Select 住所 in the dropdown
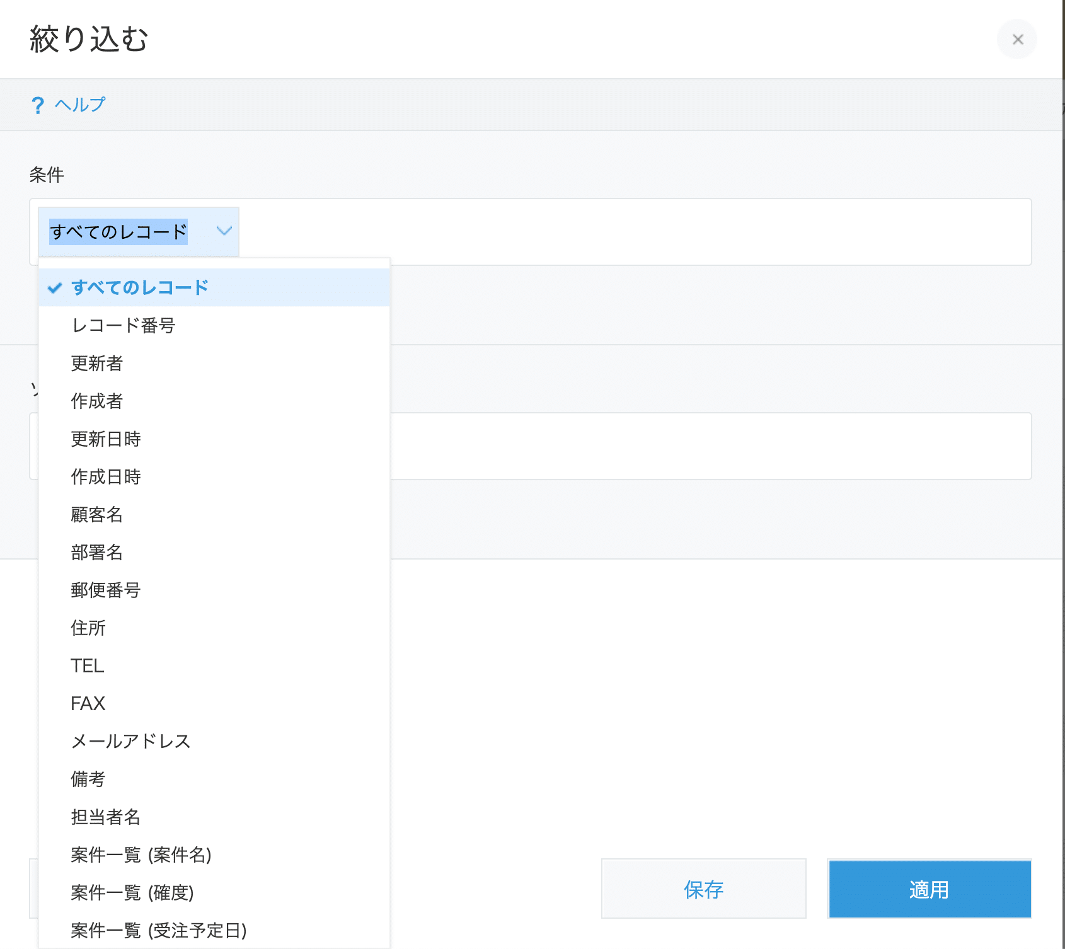1065x949 pixels. tap(88, 628)
